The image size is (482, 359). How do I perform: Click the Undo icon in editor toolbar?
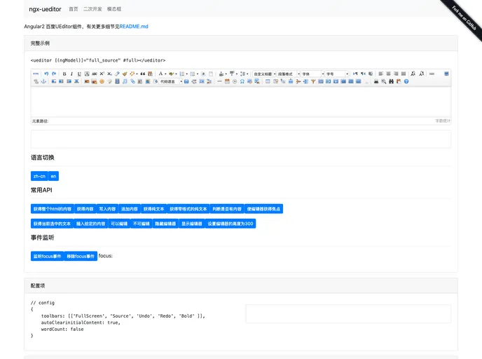pos(46,74)
